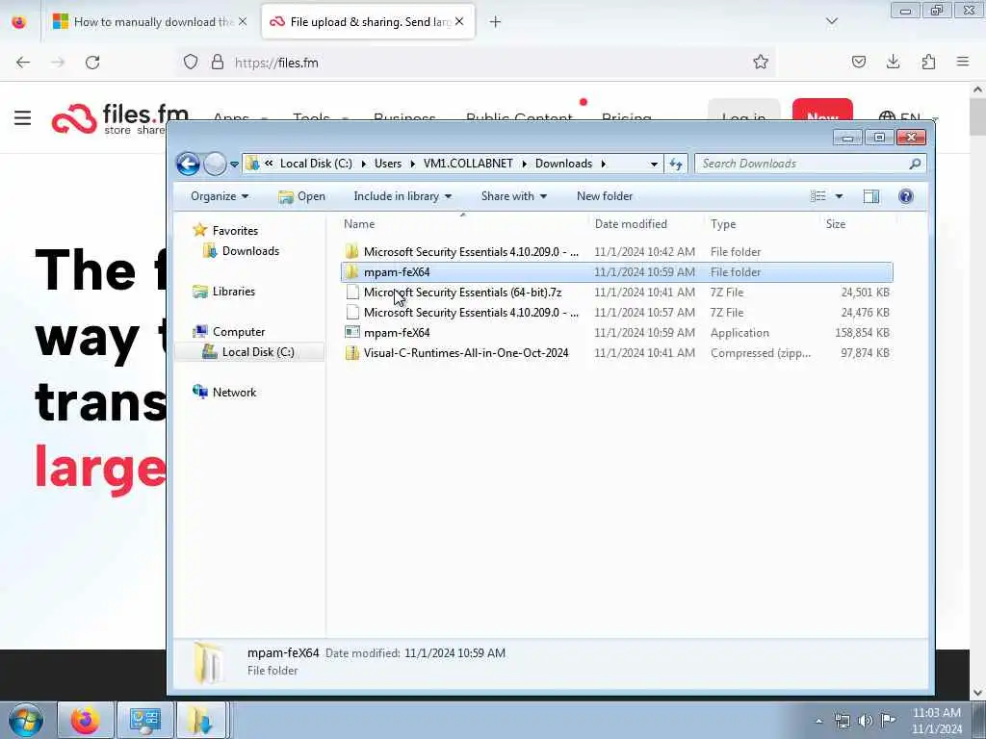Open the view options dropdown arrow

839,196
